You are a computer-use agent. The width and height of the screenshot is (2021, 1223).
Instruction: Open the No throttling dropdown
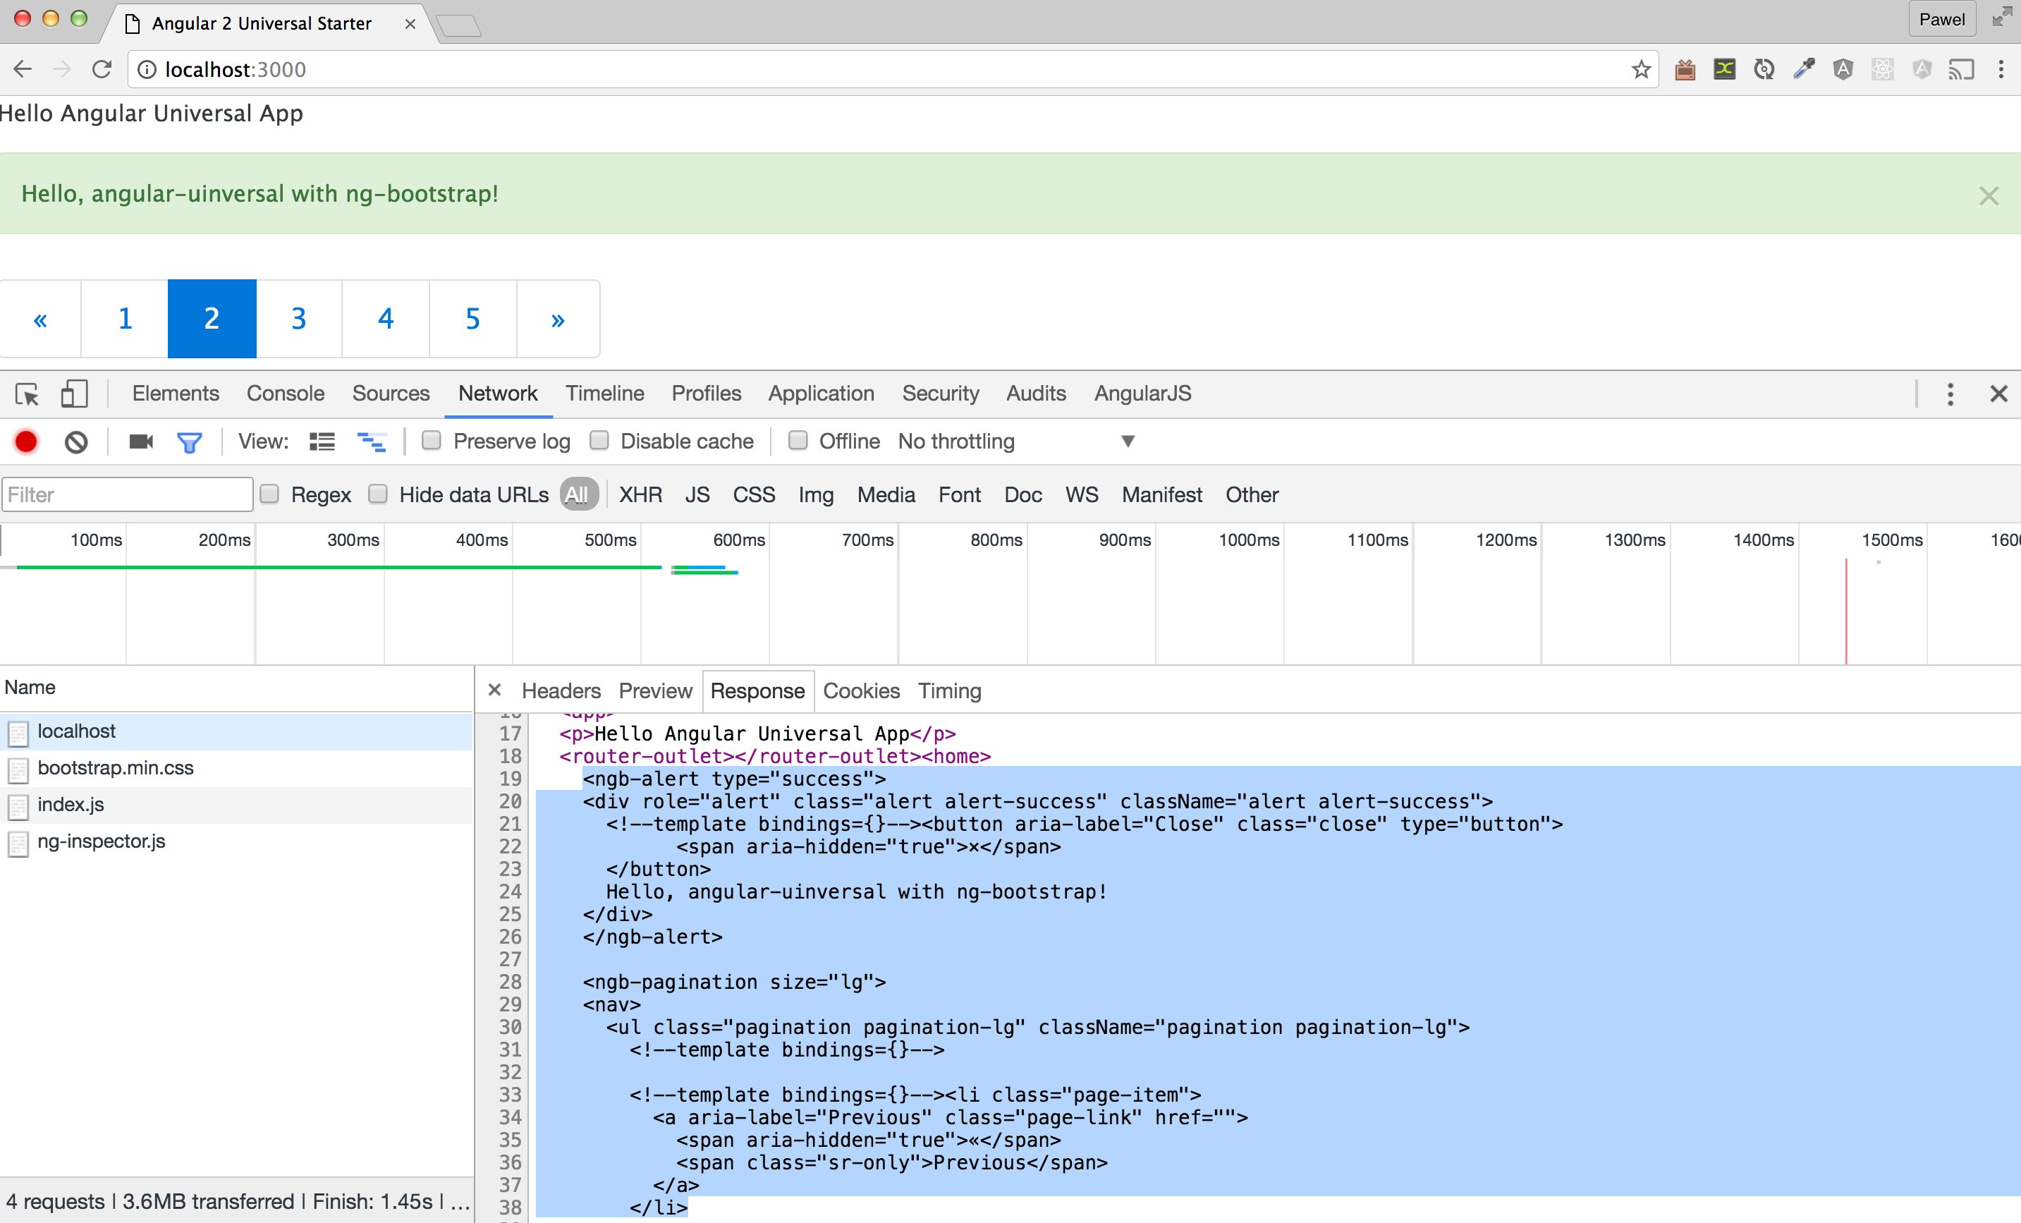[x=1015, y=442]
